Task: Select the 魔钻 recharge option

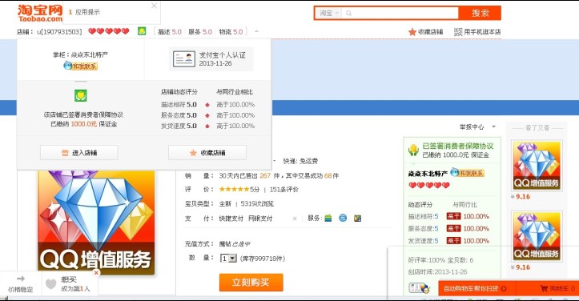Action: (x=235, y=243)
